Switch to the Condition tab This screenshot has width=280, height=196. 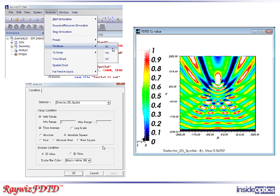click(34, 90)
